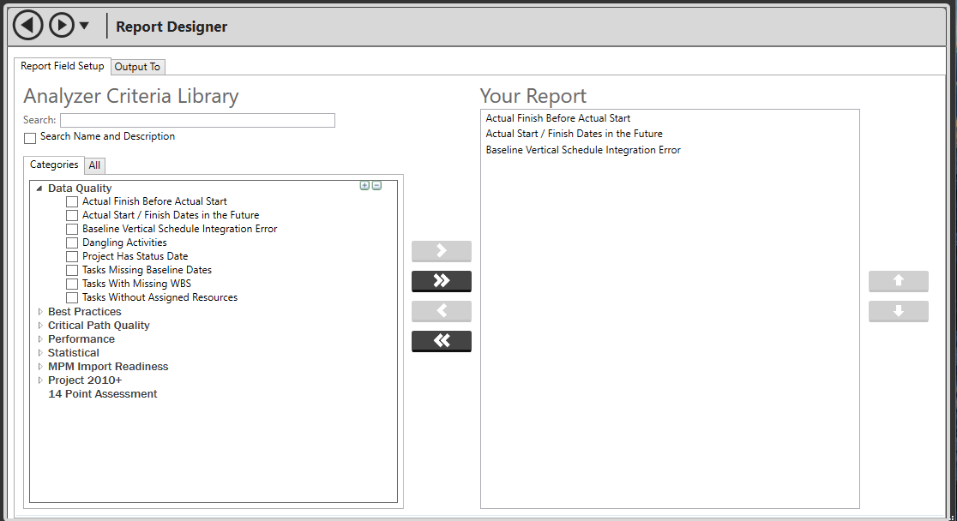Enable Search Name and Description checkbox

30,138
